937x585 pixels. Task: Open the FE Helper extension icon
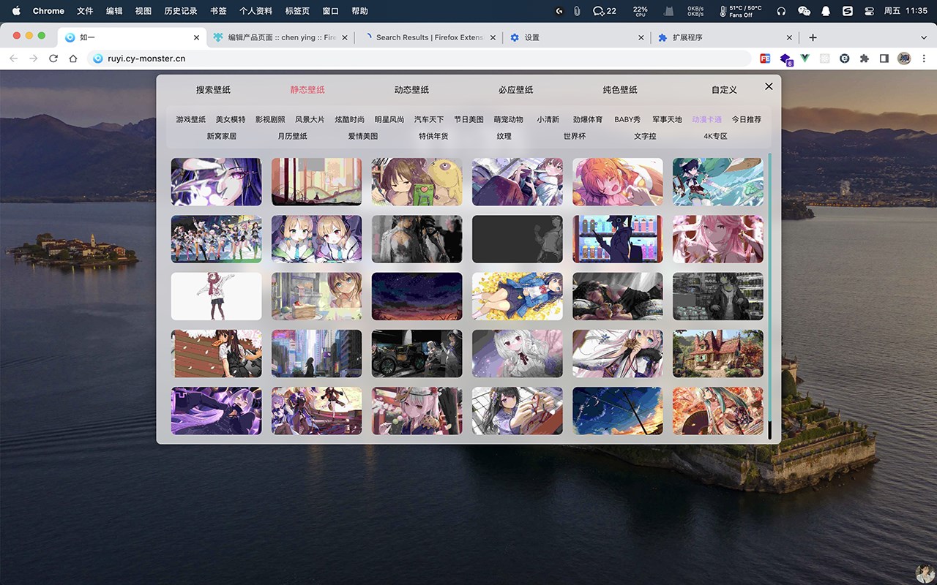tap(765, 58)
